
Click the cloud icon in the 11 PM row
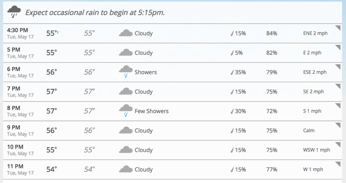click(x=126, y=169)
